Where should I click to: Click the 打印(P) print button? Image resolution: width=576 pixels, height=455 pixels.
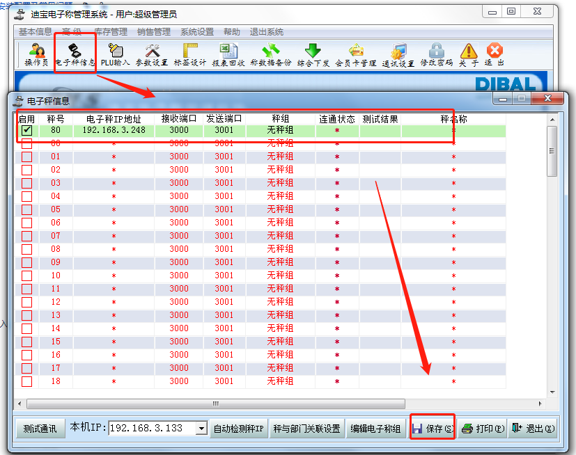point(483,428)
